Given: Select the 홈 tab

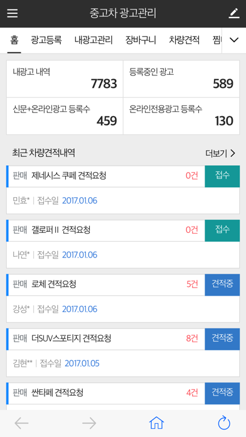Looking at the screenshot, I should 14,40.
